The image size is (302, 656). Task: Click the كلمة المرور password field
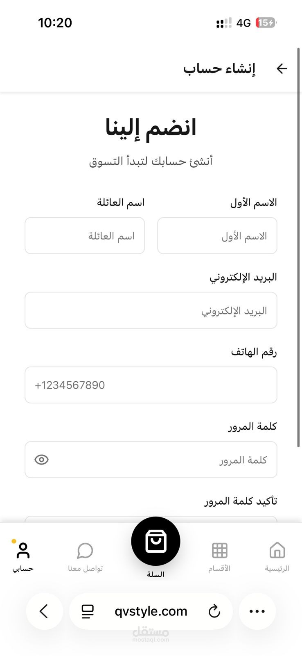[164, 460]
